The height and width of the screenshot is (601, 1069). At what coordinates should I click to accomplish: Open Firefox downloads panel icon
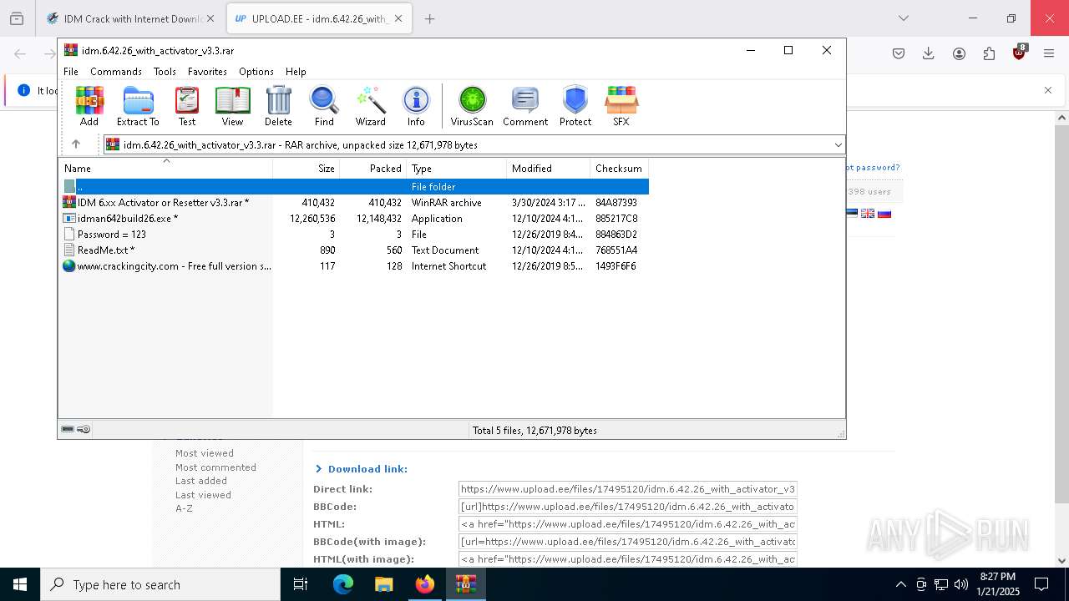pyautogui.click(x=928, y=53)
